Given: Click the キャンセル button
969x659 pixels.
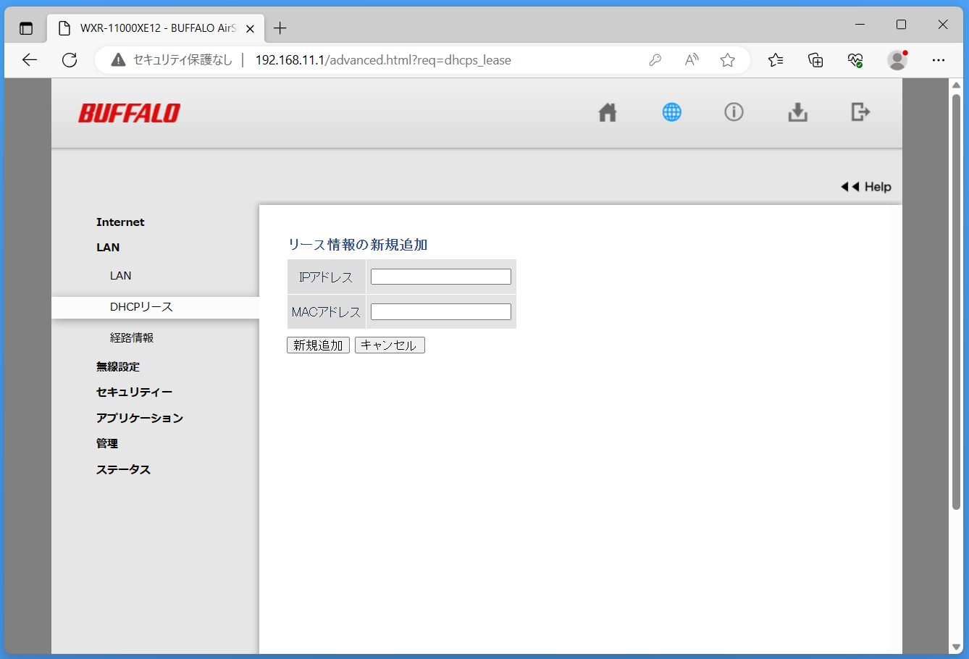Looking at the screenshot, I should tap(390, 345).
